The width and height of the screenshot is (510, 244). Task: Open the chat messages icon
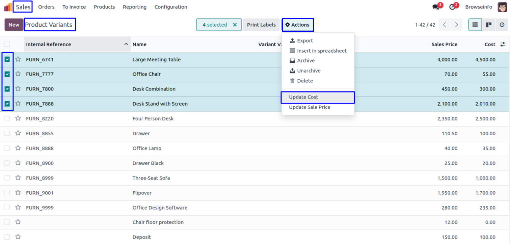coord(436,7)
